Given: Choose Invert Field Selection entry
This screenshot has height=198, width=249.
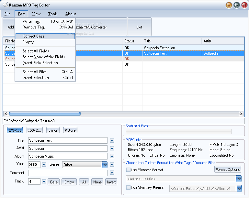Looking at the screenshot, I should click(45, 63).
